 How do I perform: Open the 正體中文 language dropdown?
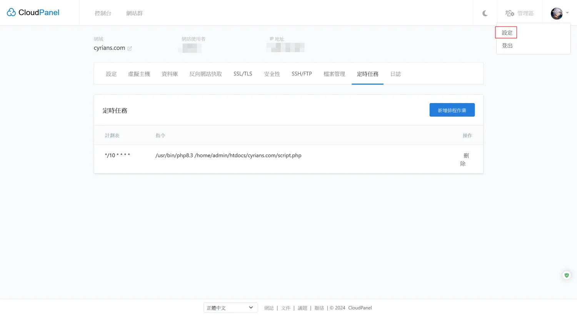coord(230,308)
